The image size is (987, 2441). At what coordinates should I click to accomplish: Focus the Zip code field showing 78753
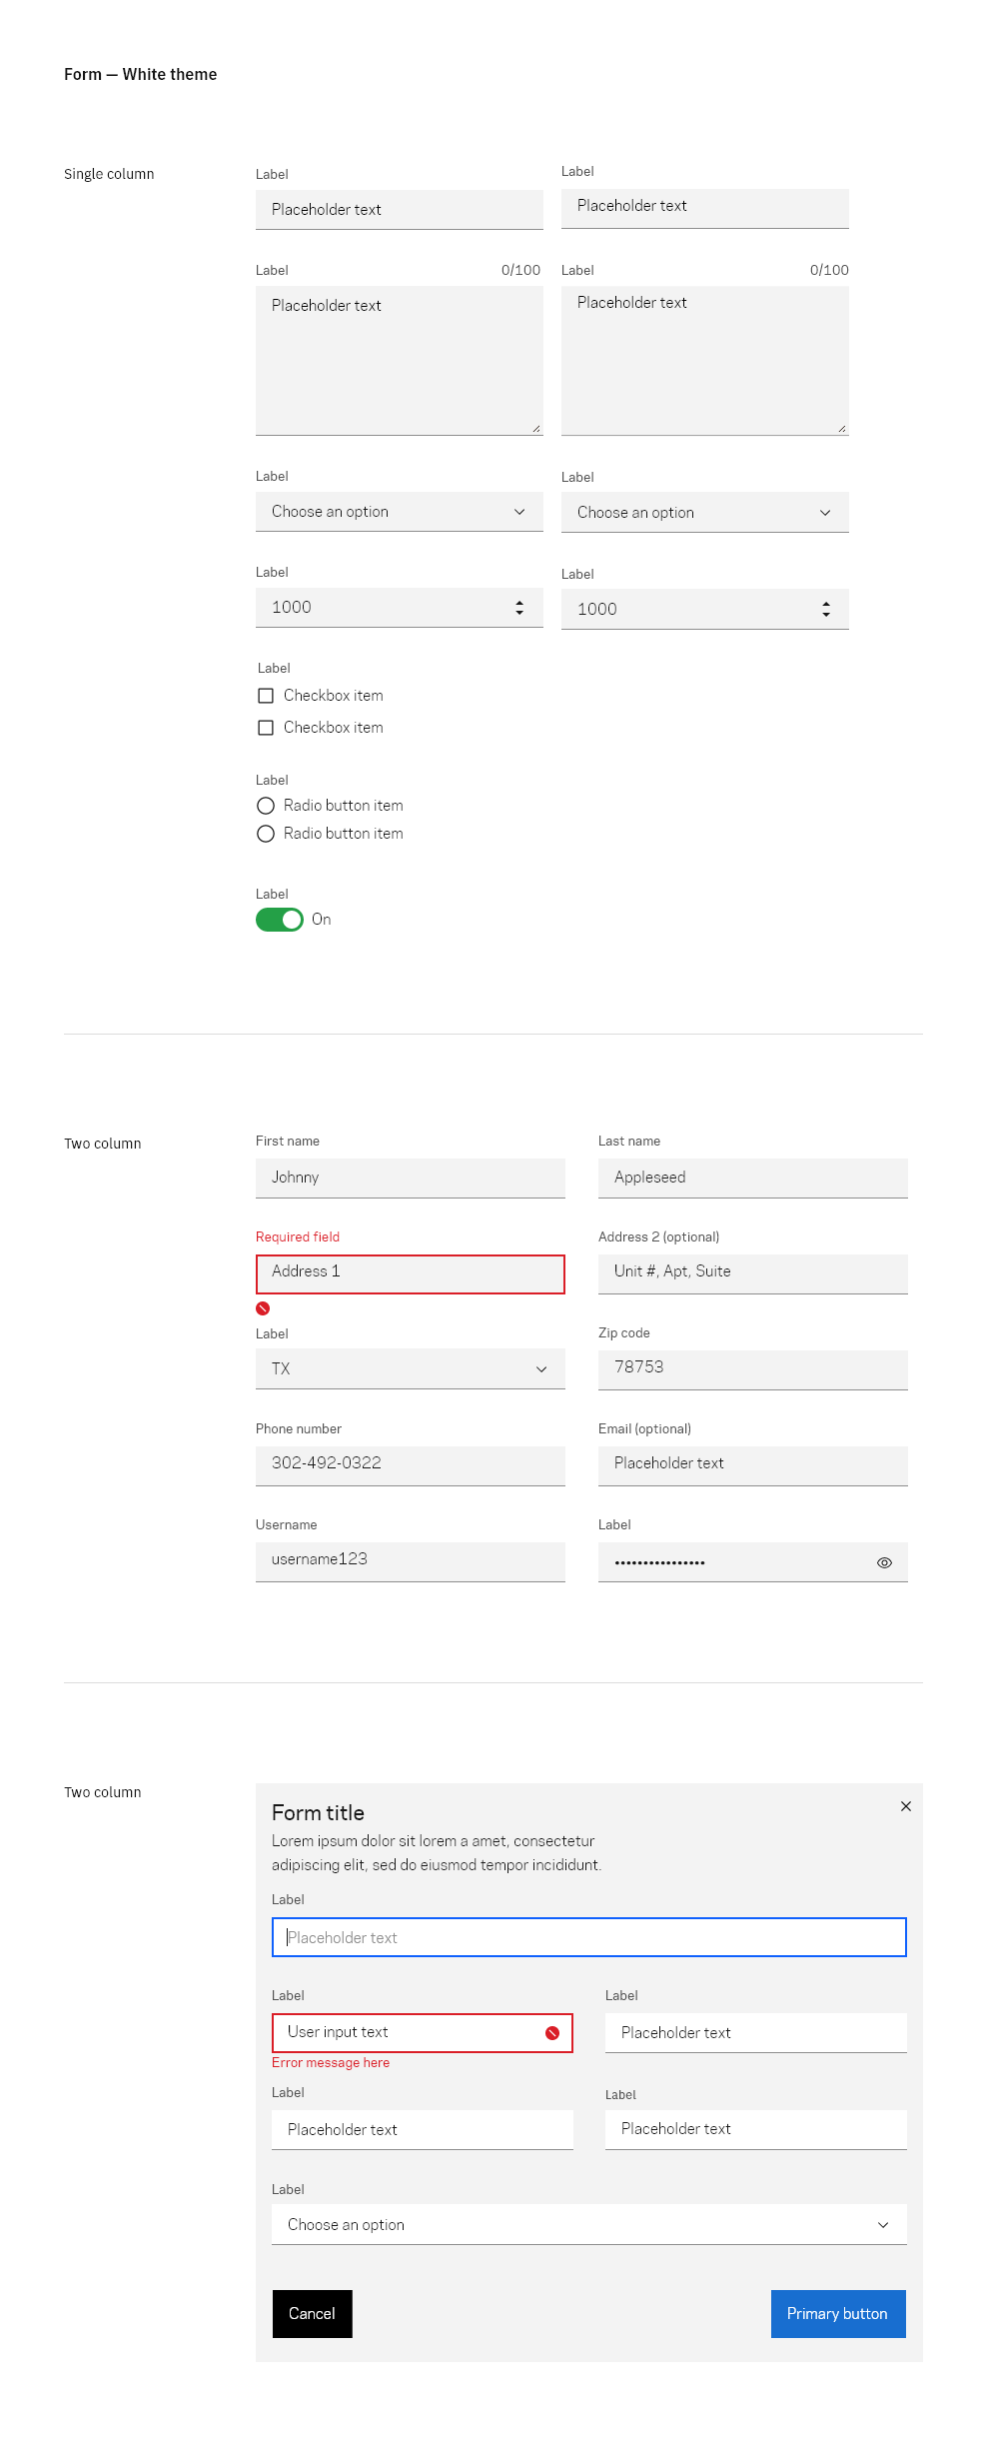pyautogui.click(x=753, y=1369)
